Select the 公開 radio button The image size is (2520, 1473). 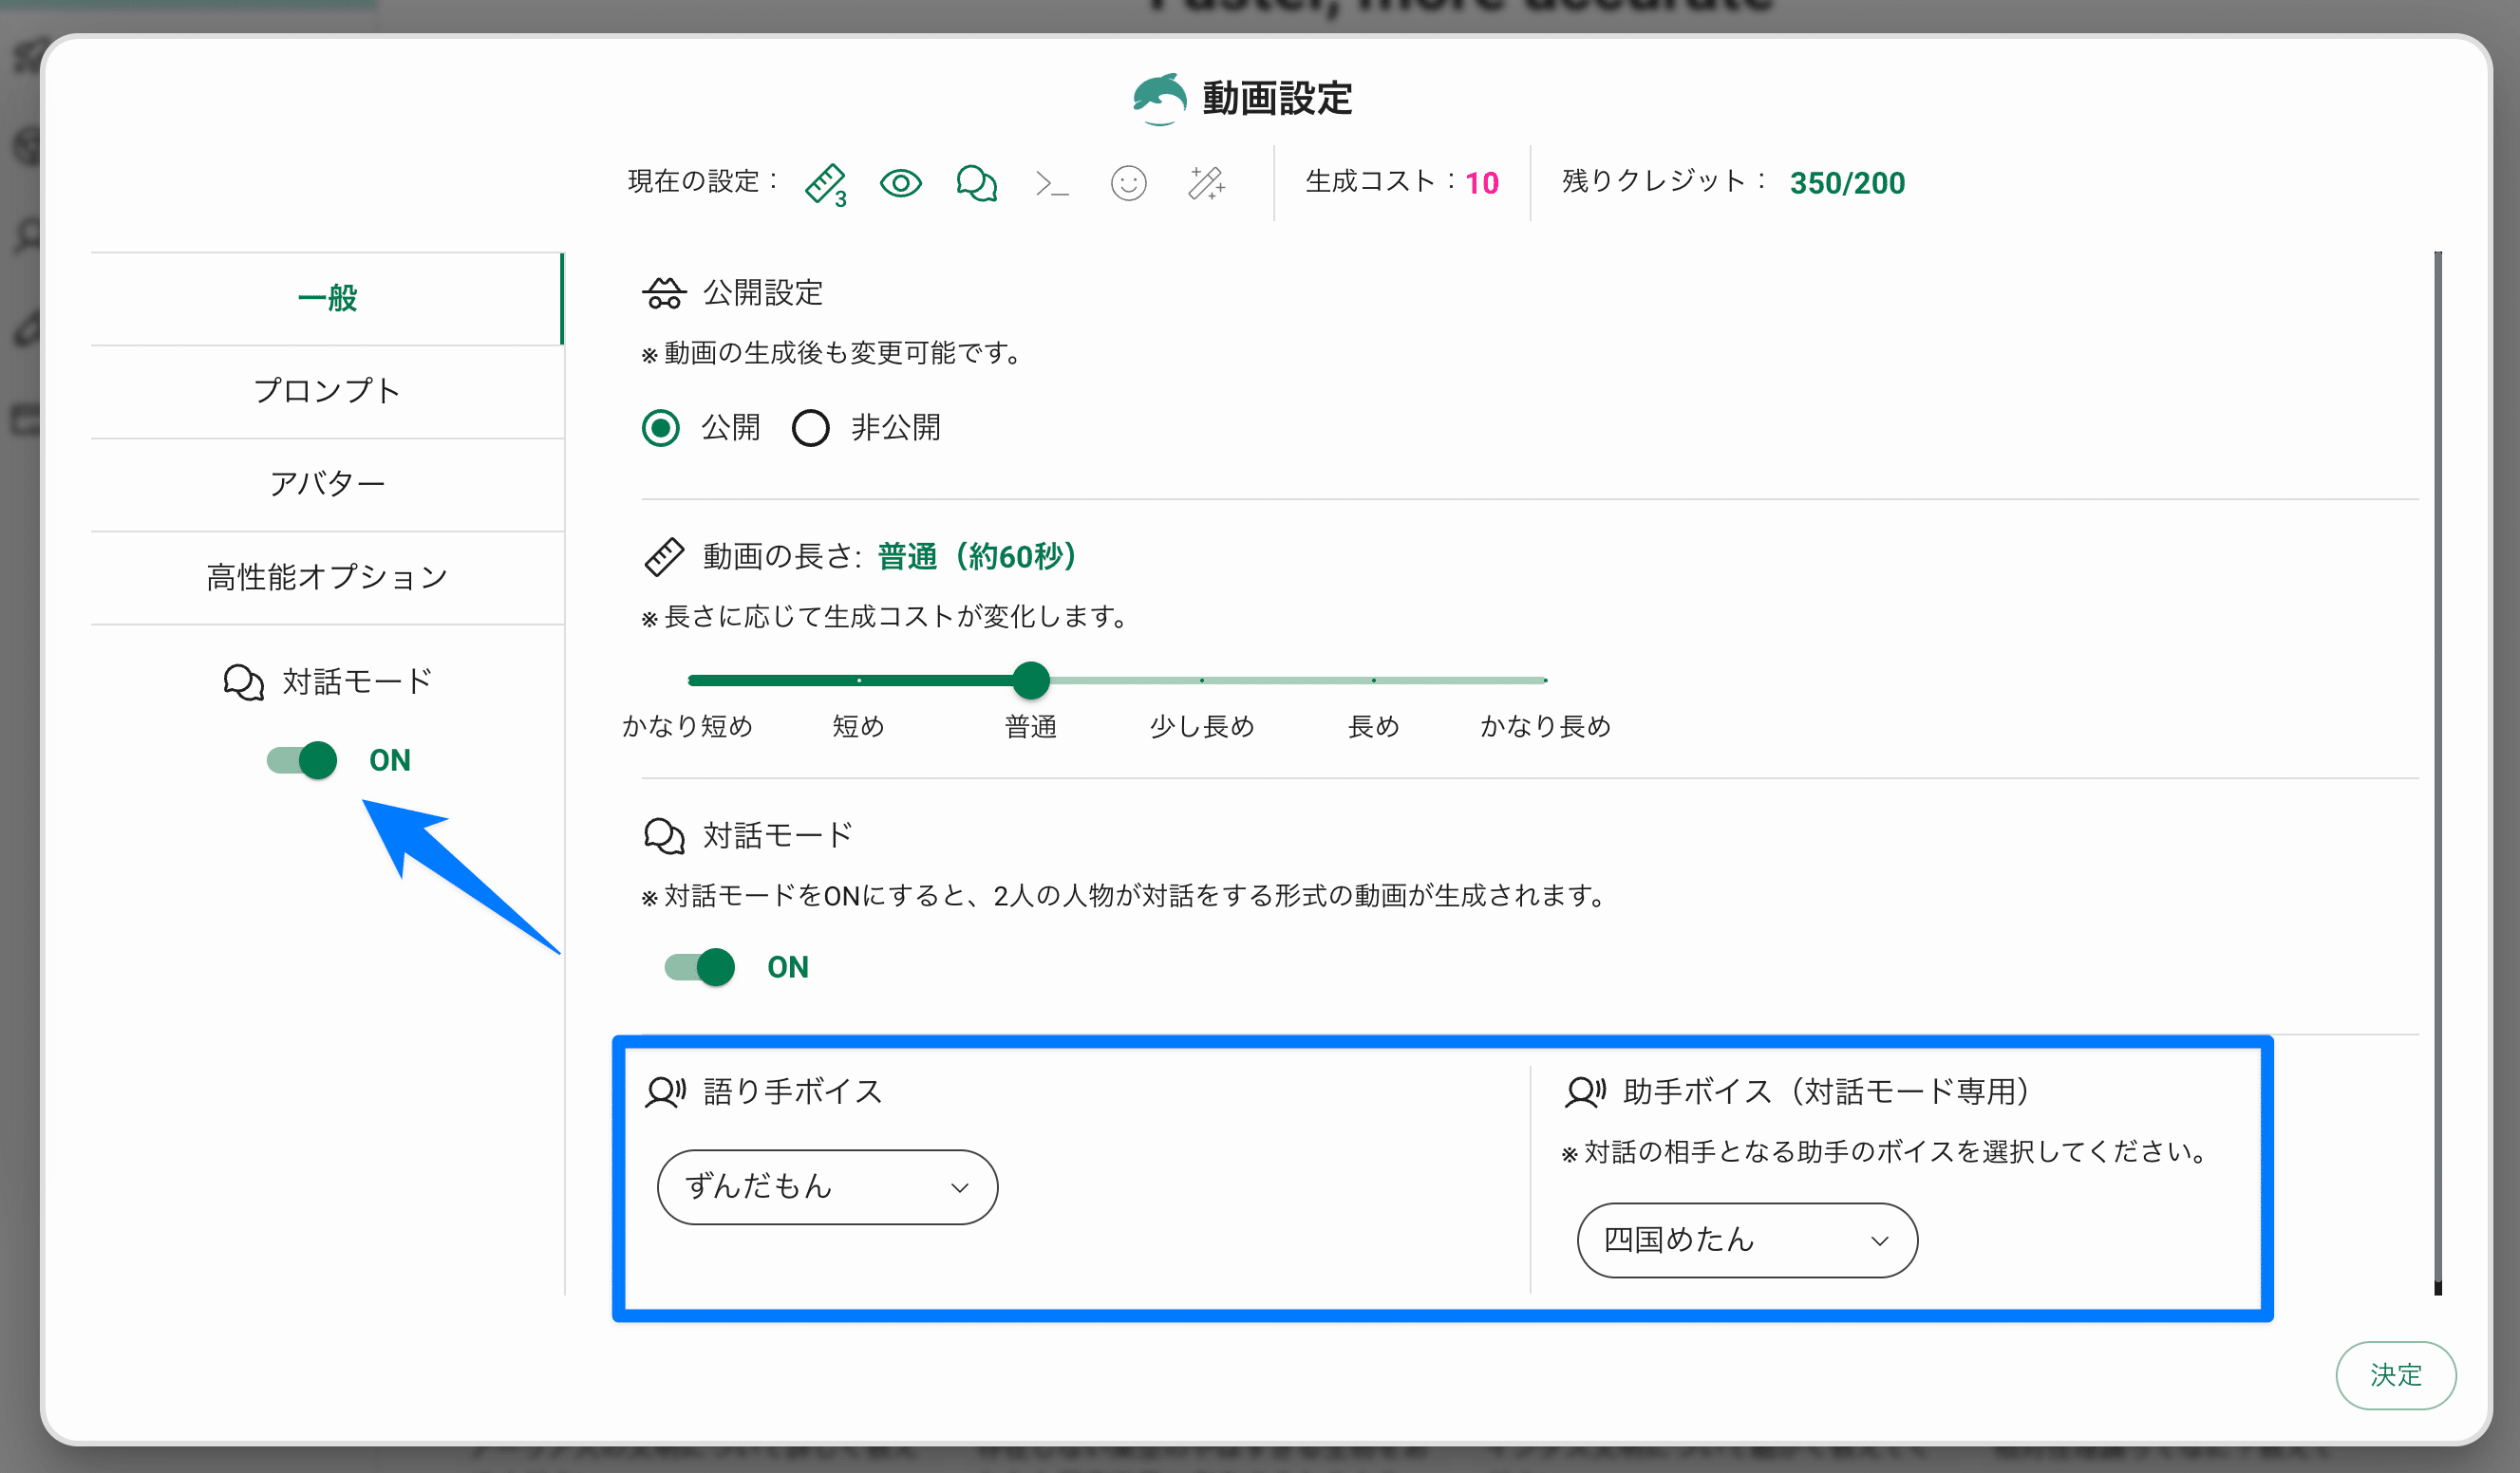click(x=660, y=429)
